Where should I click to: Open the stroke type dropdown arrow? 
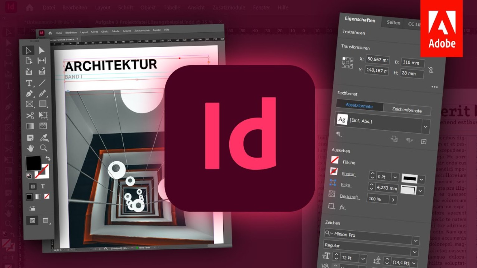(421, 180)
